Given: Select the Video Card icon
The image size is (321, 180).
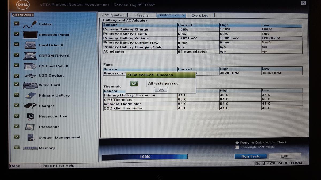Looking at the screenshot, I should (x=30, y=85).
